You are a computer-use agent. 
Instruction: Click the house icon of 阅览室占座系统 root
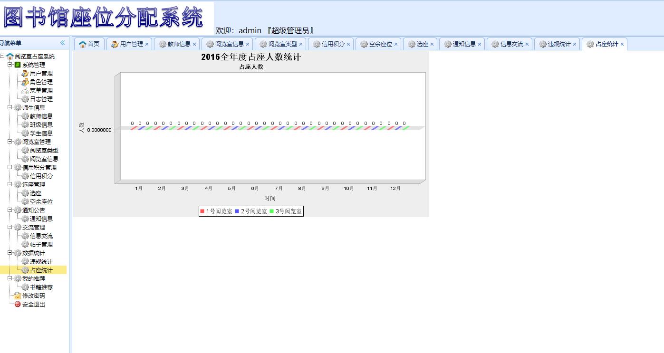click(x=10, y=56)
